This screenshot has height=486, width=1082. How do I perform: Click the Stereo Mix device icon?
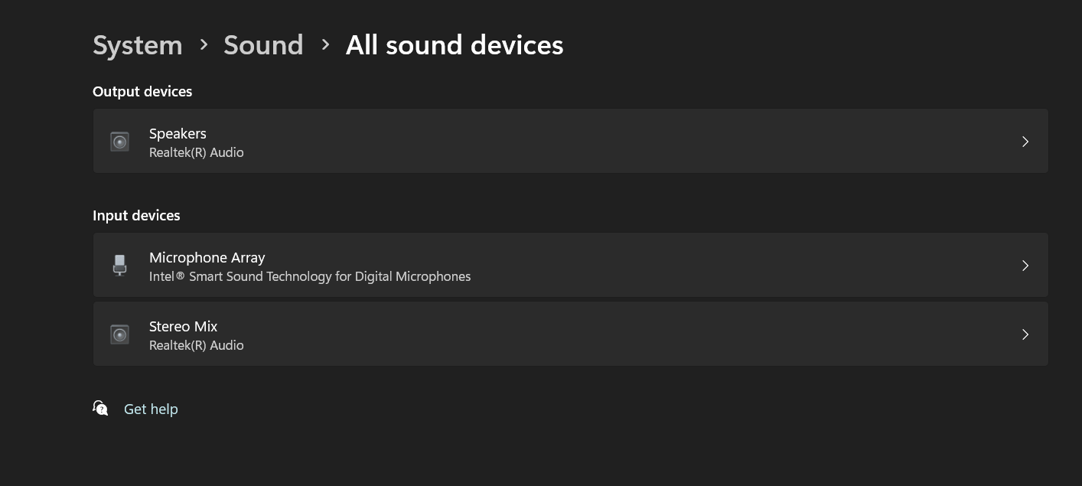click(x=119, y=334)
